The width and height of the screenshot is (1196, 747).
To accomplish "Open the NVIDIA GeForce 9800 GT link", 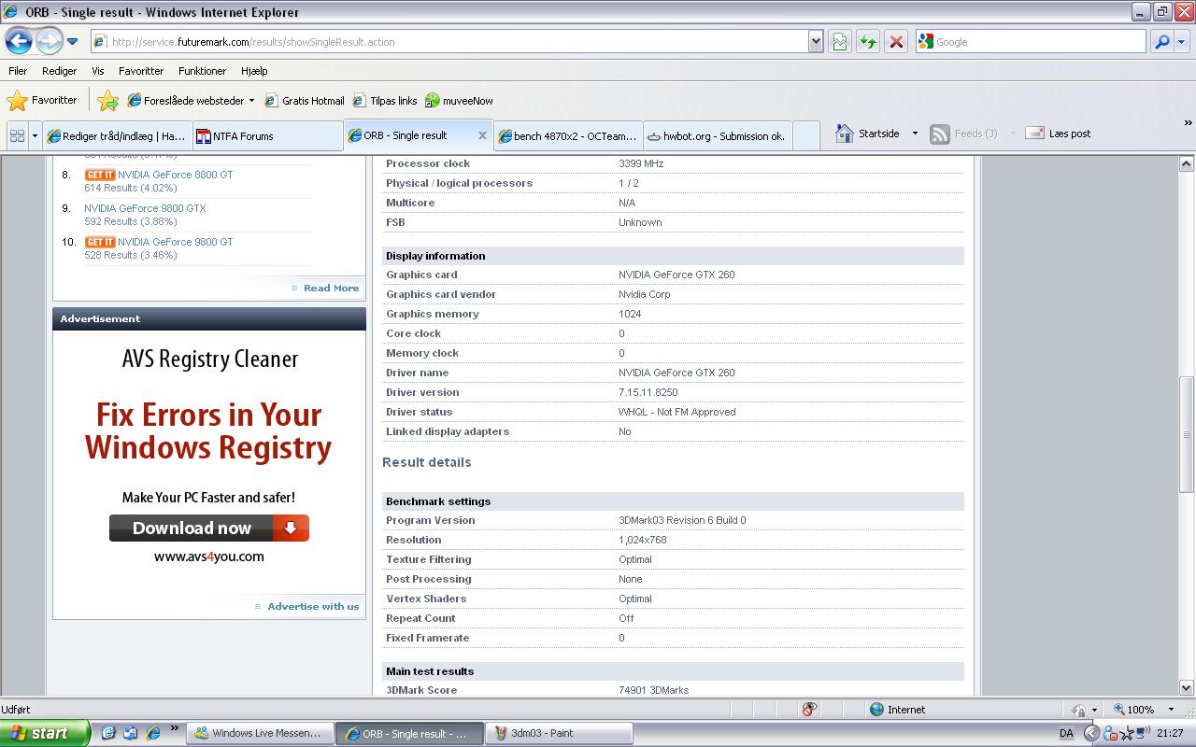I will point(176,242).
